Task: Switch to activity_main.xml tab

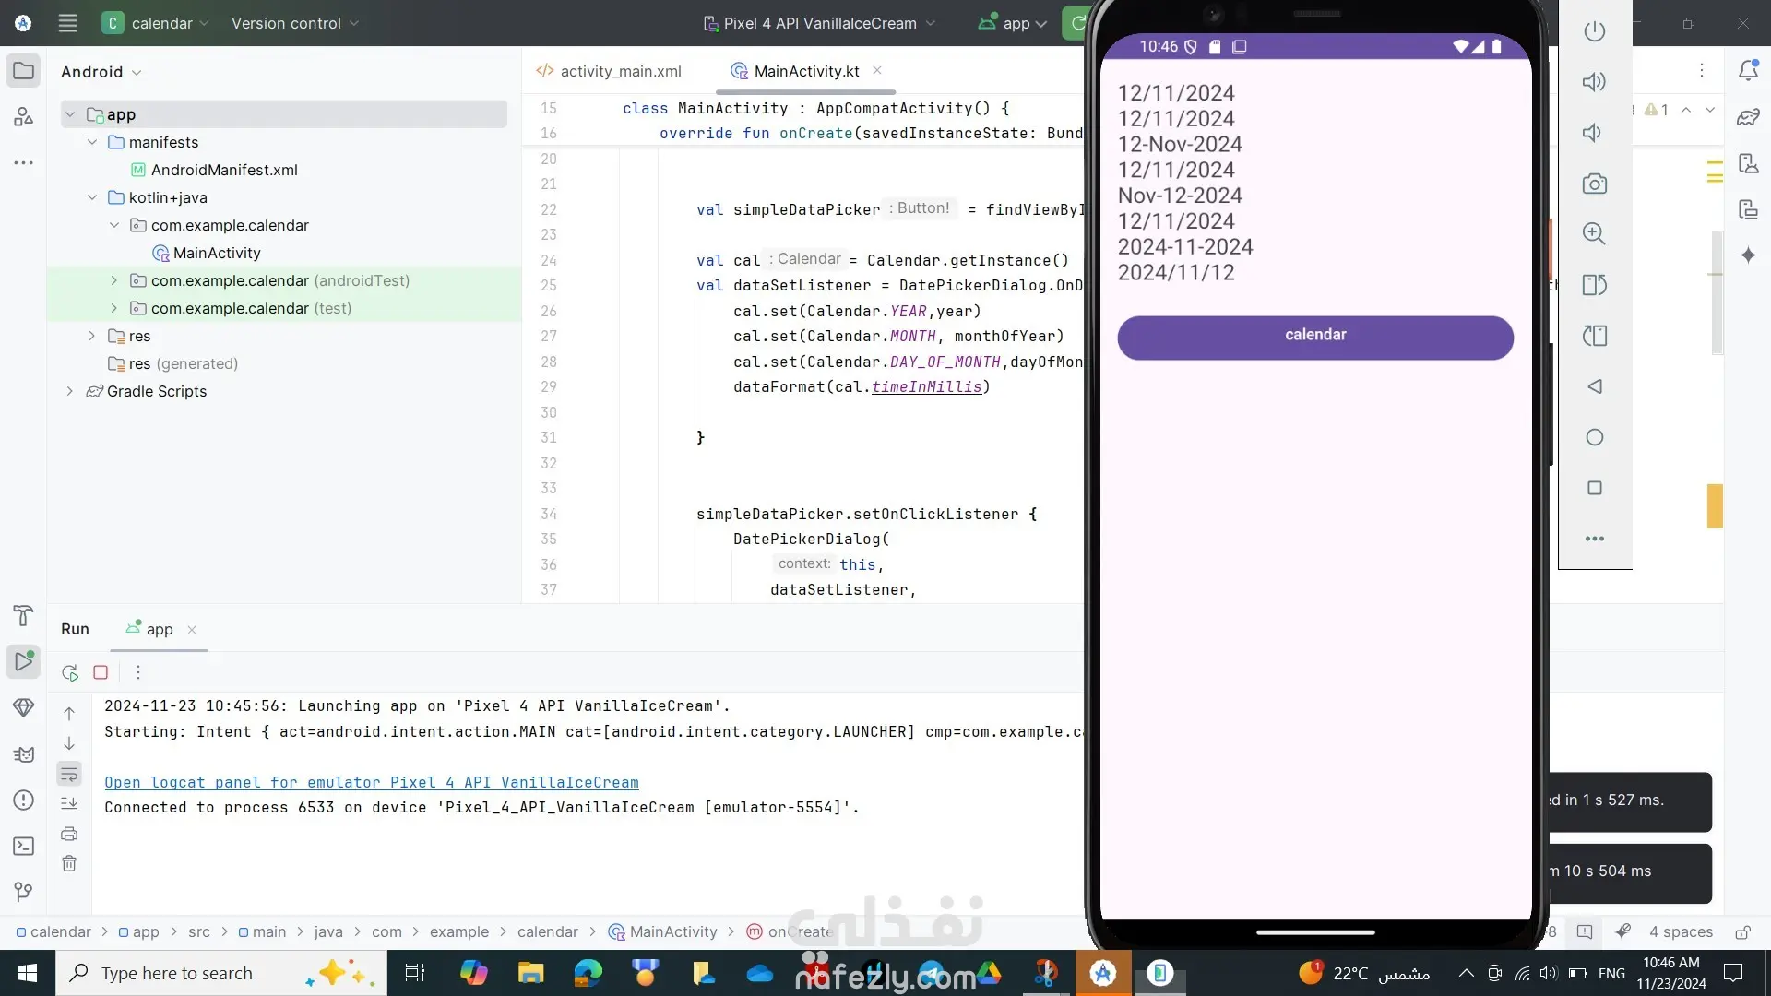Action: (x=620, y=71)
